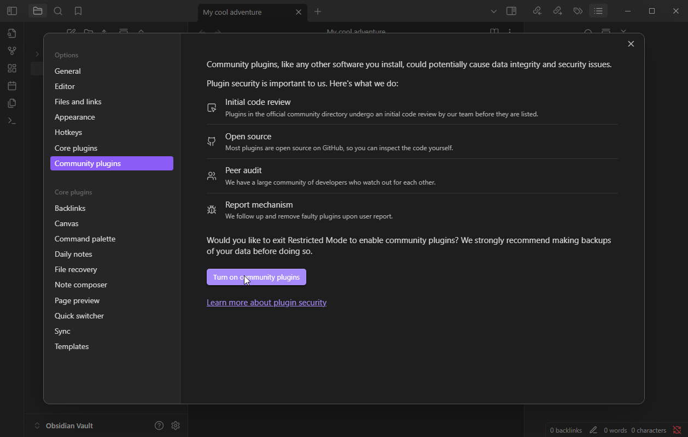Open the file explorer folder icon
Screen dimensions: 688x437
(x=38, y=11)
